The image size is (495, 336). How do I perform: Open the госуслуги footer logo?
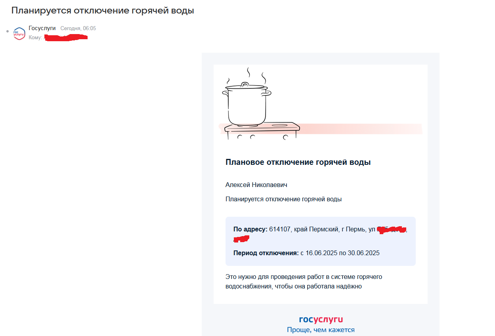click(x=321, y=320)
